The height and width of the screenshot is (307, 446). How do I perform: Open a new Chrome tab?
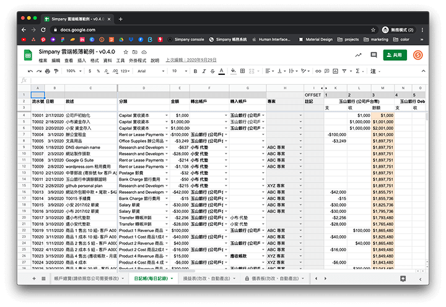click(121, 19)
